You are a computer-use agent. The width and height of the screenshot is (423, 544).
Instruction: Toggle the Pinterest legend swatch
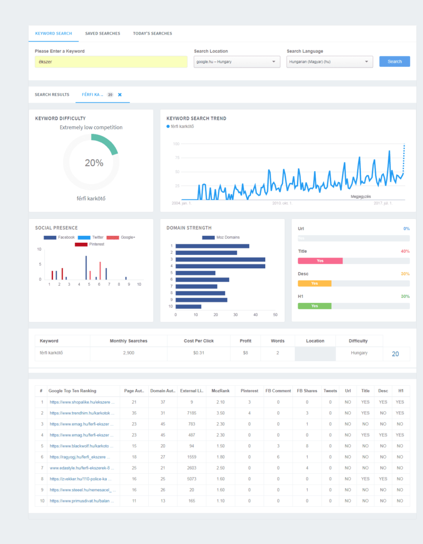[81, 244]
